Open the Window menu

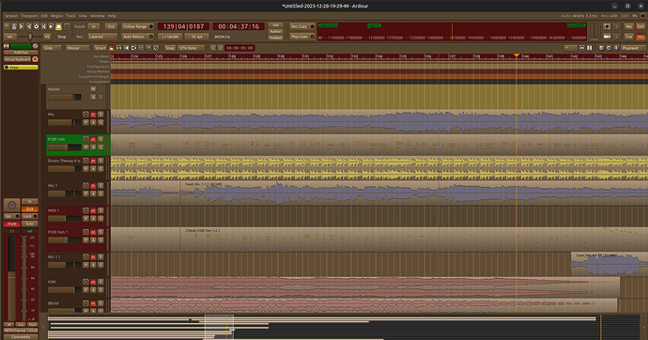[98, 16]
